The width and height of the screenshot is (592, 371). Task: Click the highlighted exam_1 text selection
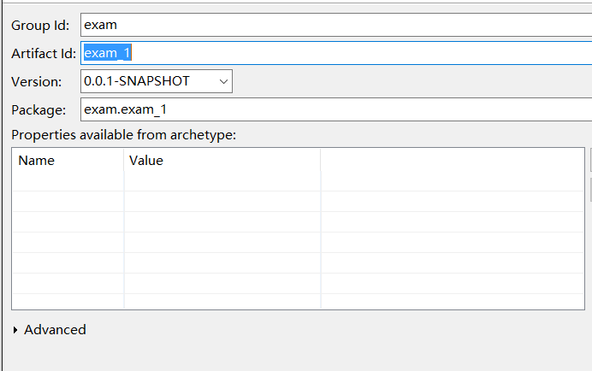click(107, 53)
